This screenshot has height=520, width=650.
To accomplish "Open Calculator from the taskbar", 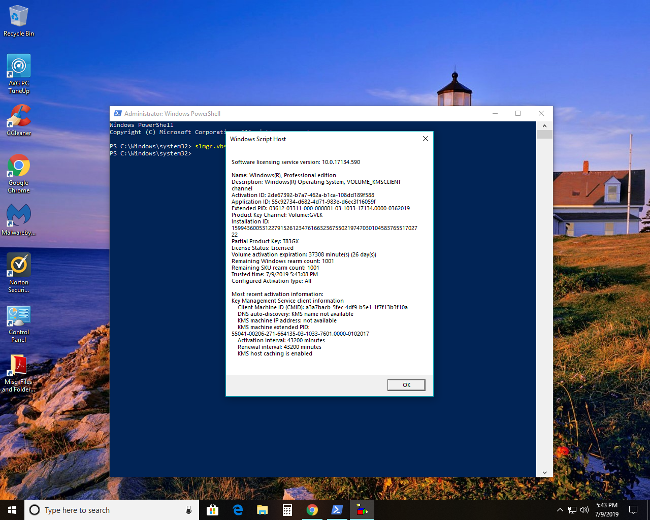I will tap(287, 510).
